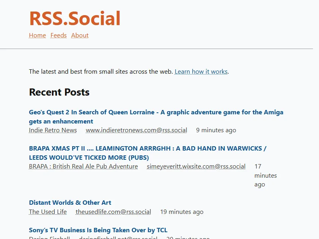Follow the "Learn how it works" link
This screenshot has width=319, height=239.
pyautogui.click(x=201, y=72)
